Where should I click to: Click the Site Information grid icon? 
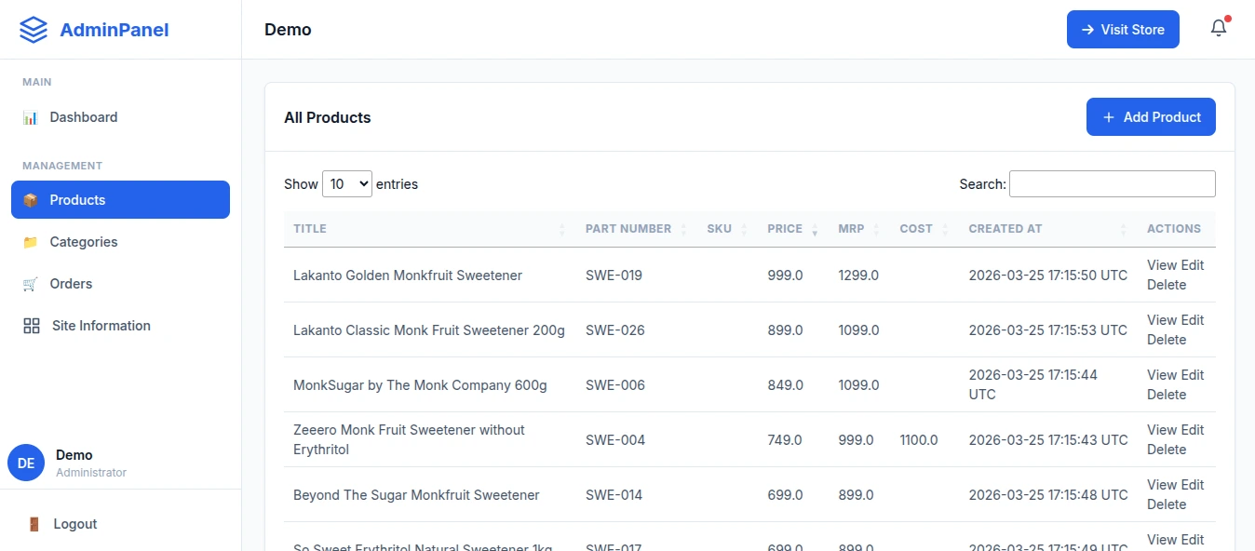pos(32,326)
